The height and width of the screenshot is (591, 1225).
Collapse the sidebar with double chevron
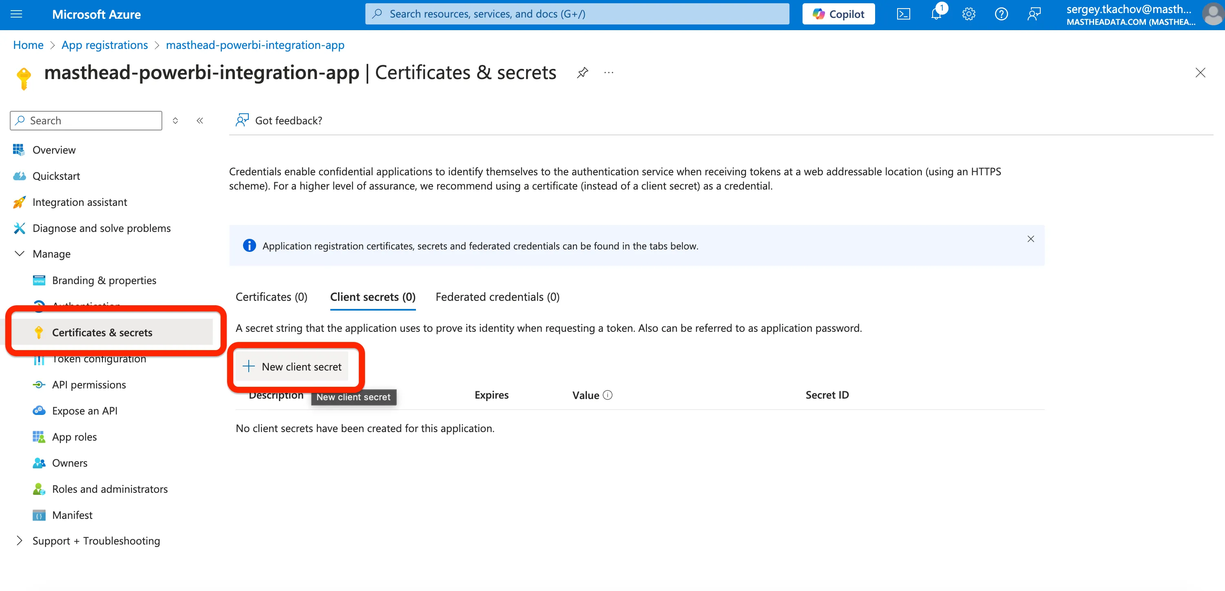200,121
